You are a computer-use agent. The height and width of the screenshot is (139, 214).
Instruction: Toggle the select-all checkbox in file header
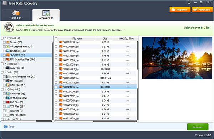[56, 38]
